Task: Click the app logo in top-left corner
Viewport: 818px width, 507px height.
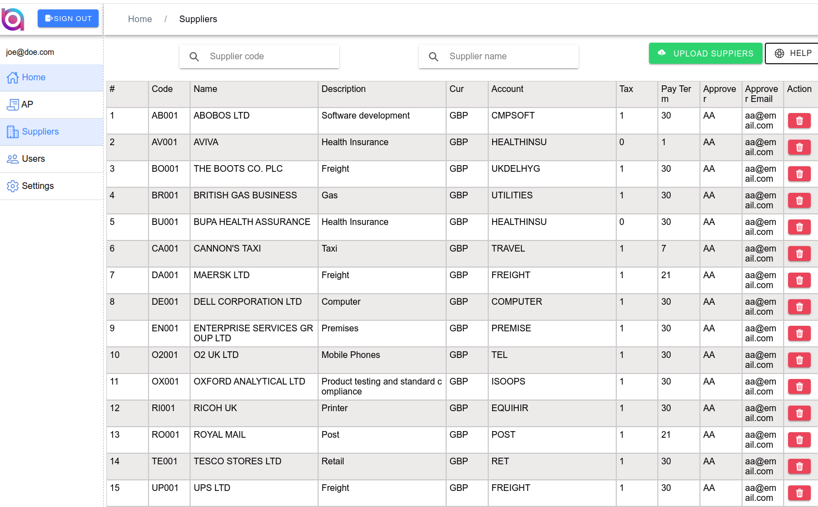Action: (13, 19)
